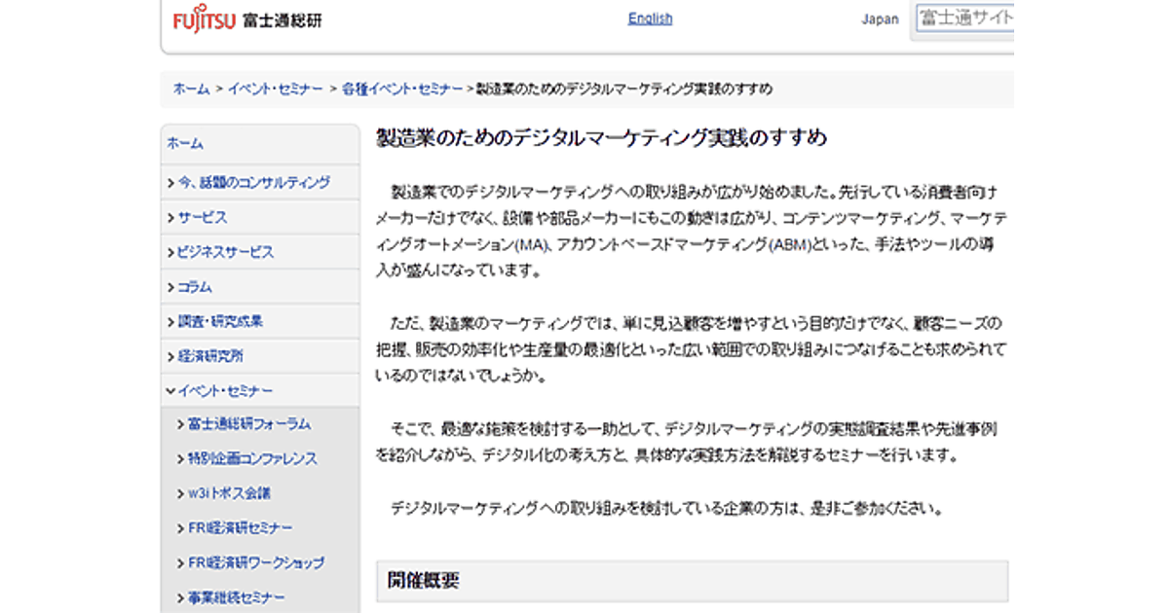Click the Fujitsu logo in the header
Image resolution: width=1169 pixels, height=613 pixels.
204,20
